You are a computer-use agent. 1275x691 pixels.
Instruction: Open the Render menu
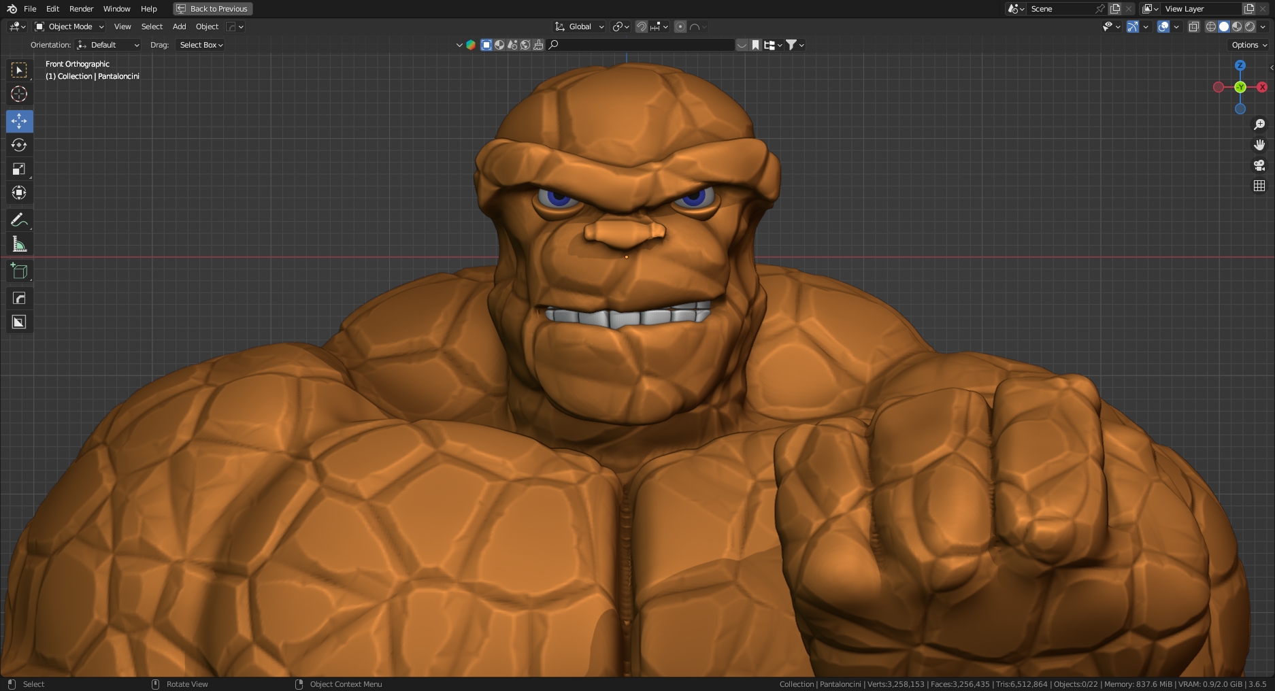(x=81, y=9)
